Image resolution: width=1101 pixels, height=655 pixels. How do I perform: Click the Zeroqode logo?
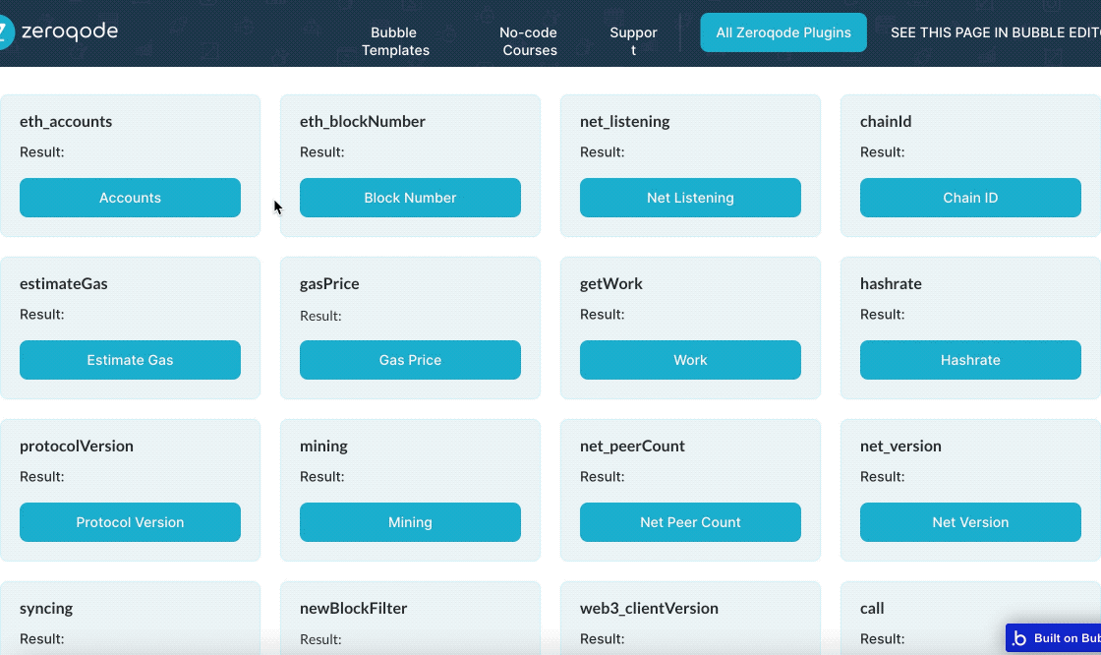(59, 31)
